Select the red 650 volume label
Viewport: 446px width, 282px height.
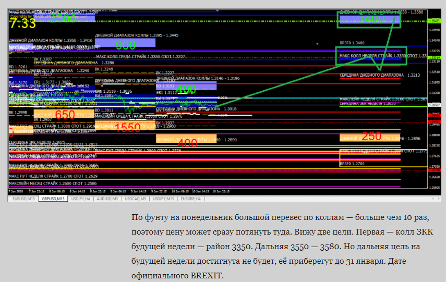tap(65, 115)
